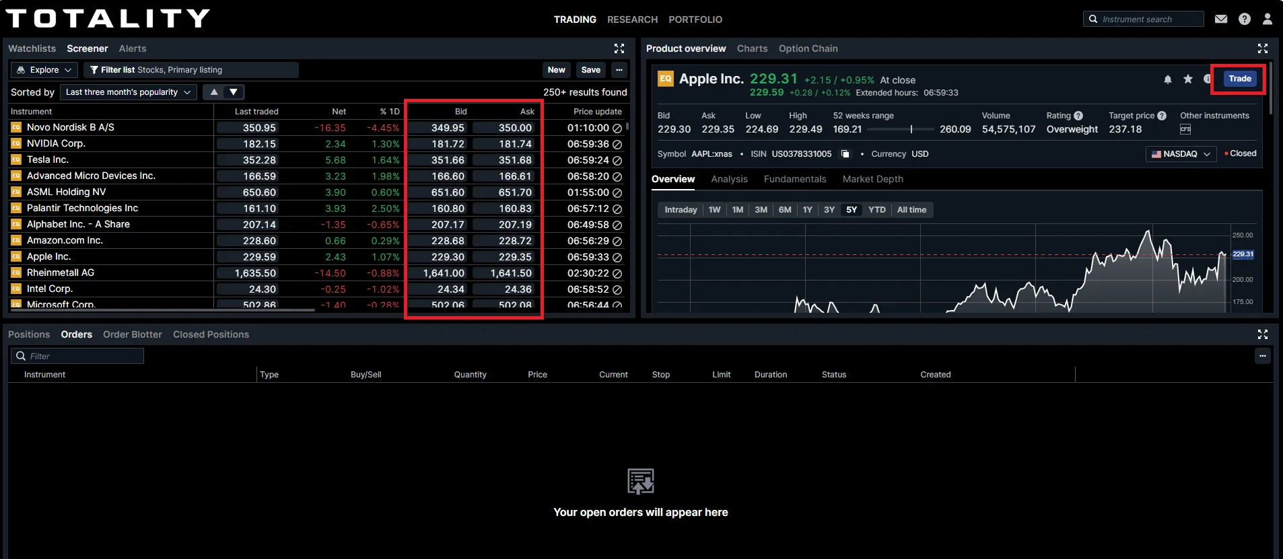This screenshot has height=559, width=1283.
Task: Copy the ISIN US0378331005
Action: 845,154
